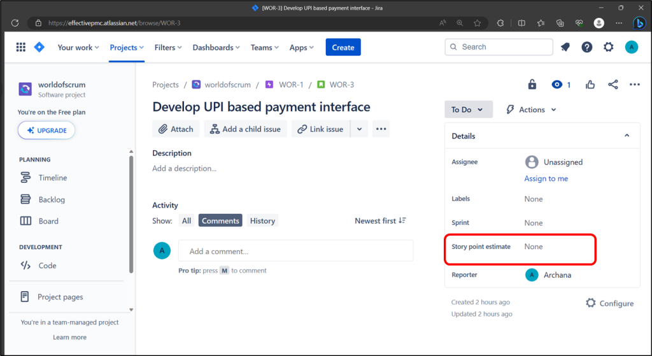Click Labels value None
Image resolution: width=652 pixels, height=356 pixels.
534,199
